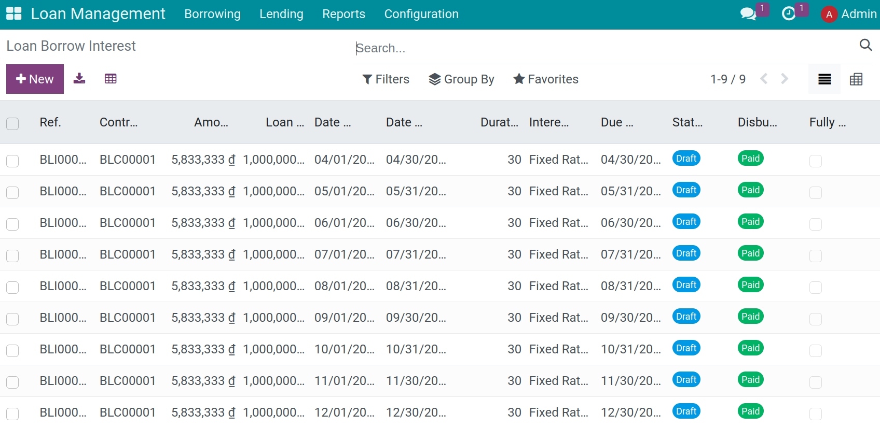
Task: Open the conversations message icon
Action: [748, 14]
